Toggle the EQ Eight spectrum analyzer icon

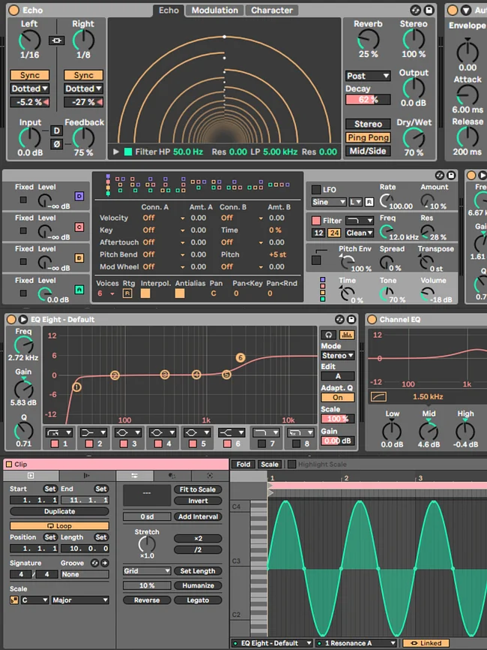(x=347, y=335)
